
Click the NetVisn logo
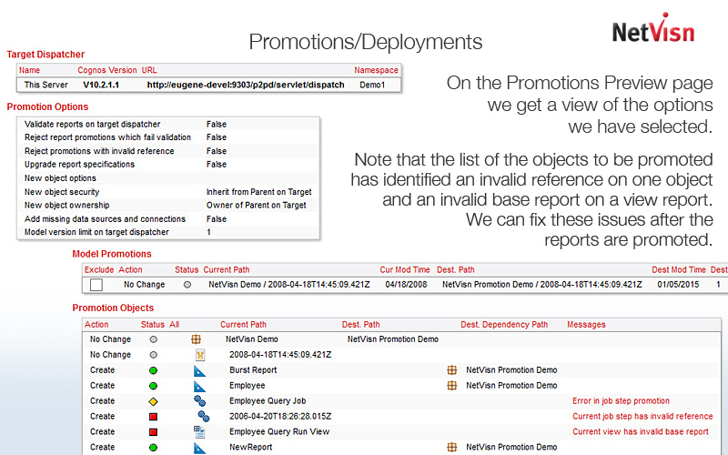[652, 29]
